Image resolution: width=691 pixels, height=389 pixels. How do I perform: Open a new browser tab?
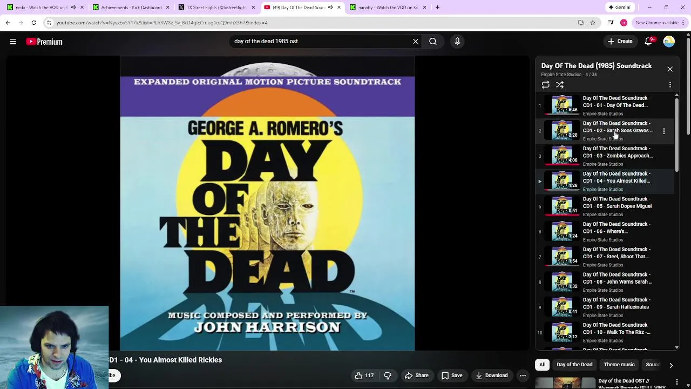(x=438, y=8)
